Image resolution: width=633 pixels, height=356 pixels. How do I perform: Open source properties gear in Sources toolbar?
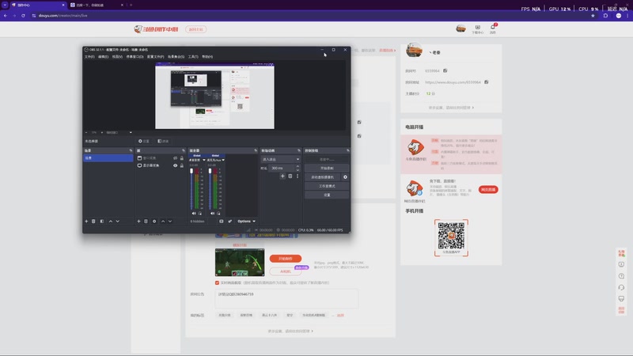154,222
